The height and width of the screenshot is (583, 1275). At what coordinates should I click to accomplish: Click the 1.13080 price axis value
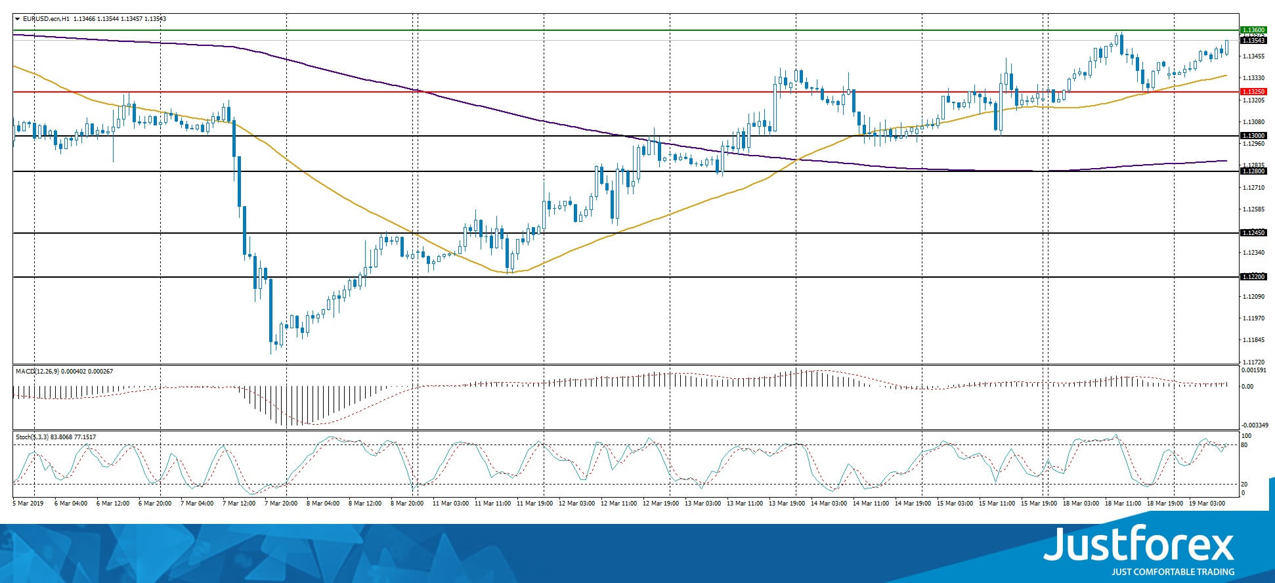pyautogui.click(x=1254, y=122)
